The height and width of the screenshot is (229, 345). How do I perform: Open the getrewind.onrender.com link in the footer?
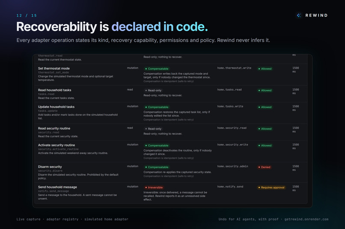(x=306, y=219)
